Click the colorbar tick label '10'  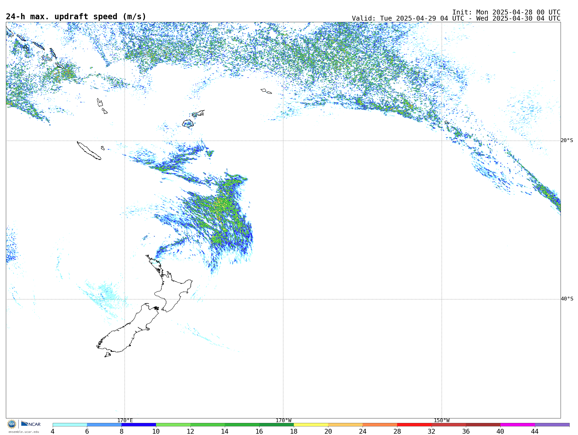pyautogui.click(x=156, y=431)
